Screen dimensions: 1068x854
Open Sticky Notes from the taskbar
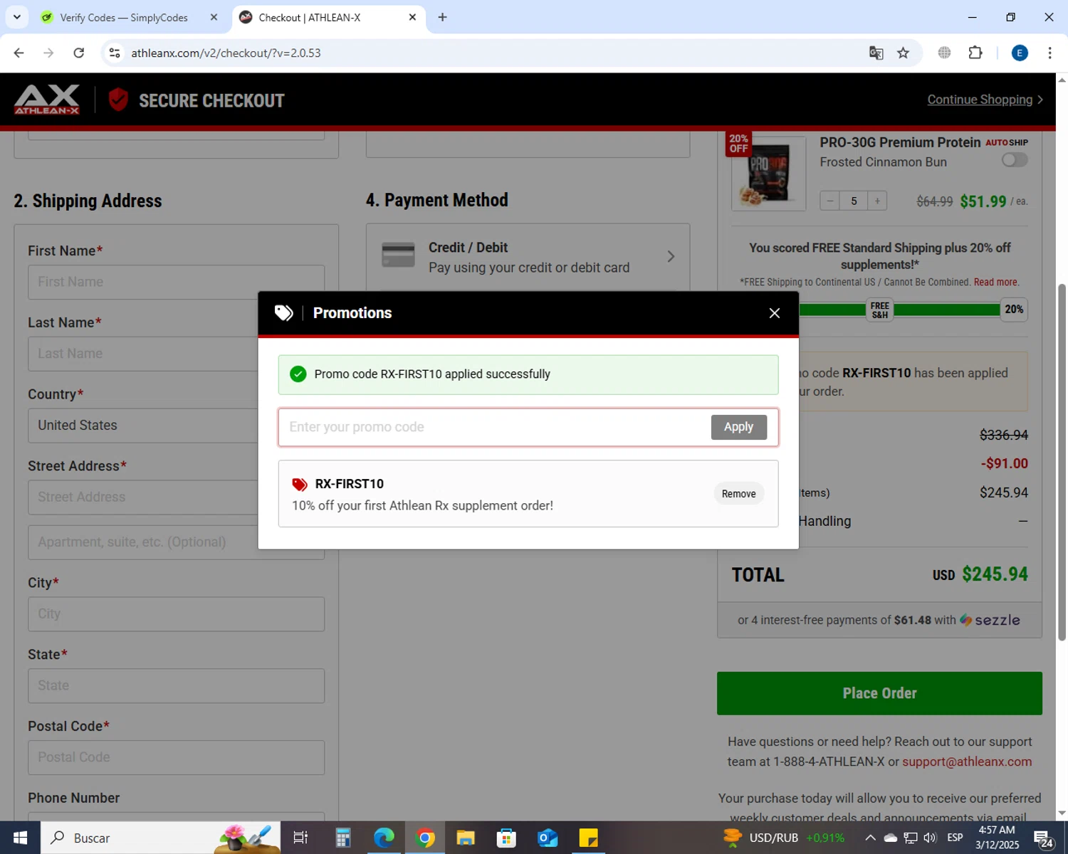[588, 838]
